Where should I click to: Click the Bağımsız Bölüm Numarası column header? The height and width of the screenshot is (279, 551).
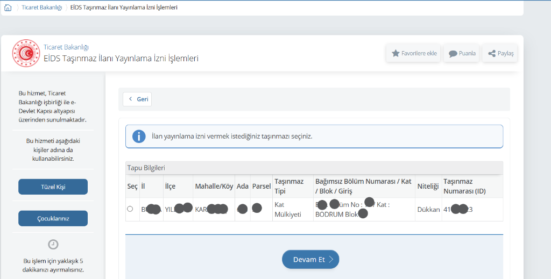(363, 187)
